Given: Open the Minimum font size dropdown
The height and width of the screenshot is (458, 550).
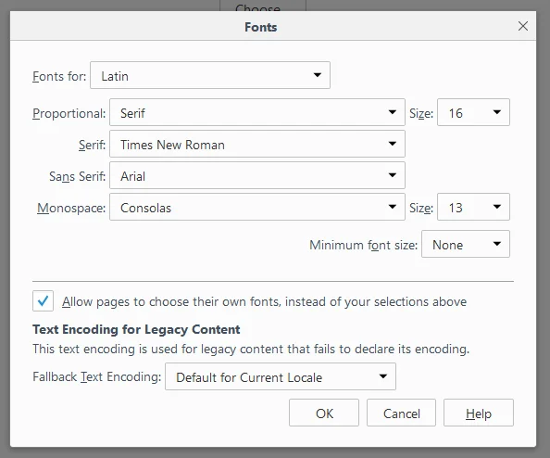Looking at the screenshot, I should tap(466, 244).
